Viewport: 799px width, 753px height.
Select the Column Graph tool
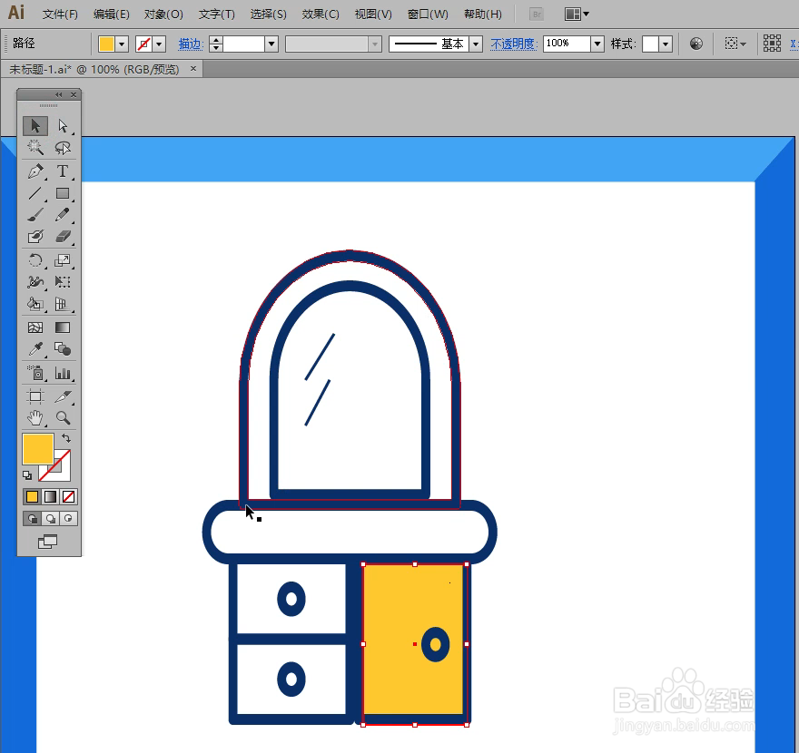click(x=63, y=373)
